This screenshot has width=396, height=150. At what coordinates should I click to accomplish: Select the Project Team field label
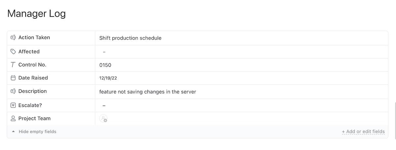[x=34, y=118]
